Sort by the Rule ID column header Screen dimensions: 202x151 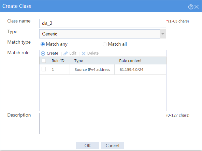(58, 61)
